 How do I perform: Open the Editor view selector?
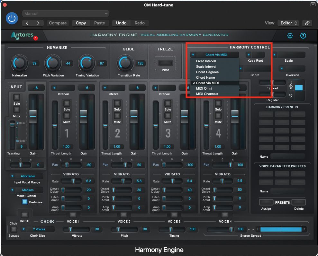pyautogui.click(x=288, y=23)
